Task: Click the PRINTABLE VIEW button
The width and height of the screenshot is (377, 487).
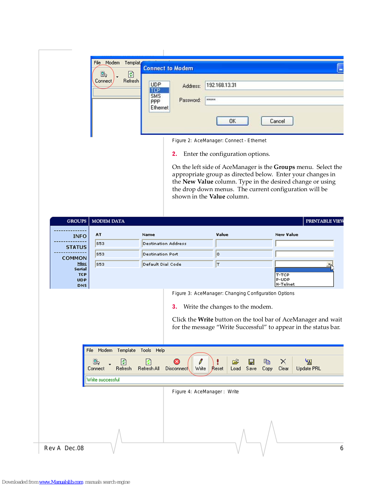Action: click(x=324, y=221)
